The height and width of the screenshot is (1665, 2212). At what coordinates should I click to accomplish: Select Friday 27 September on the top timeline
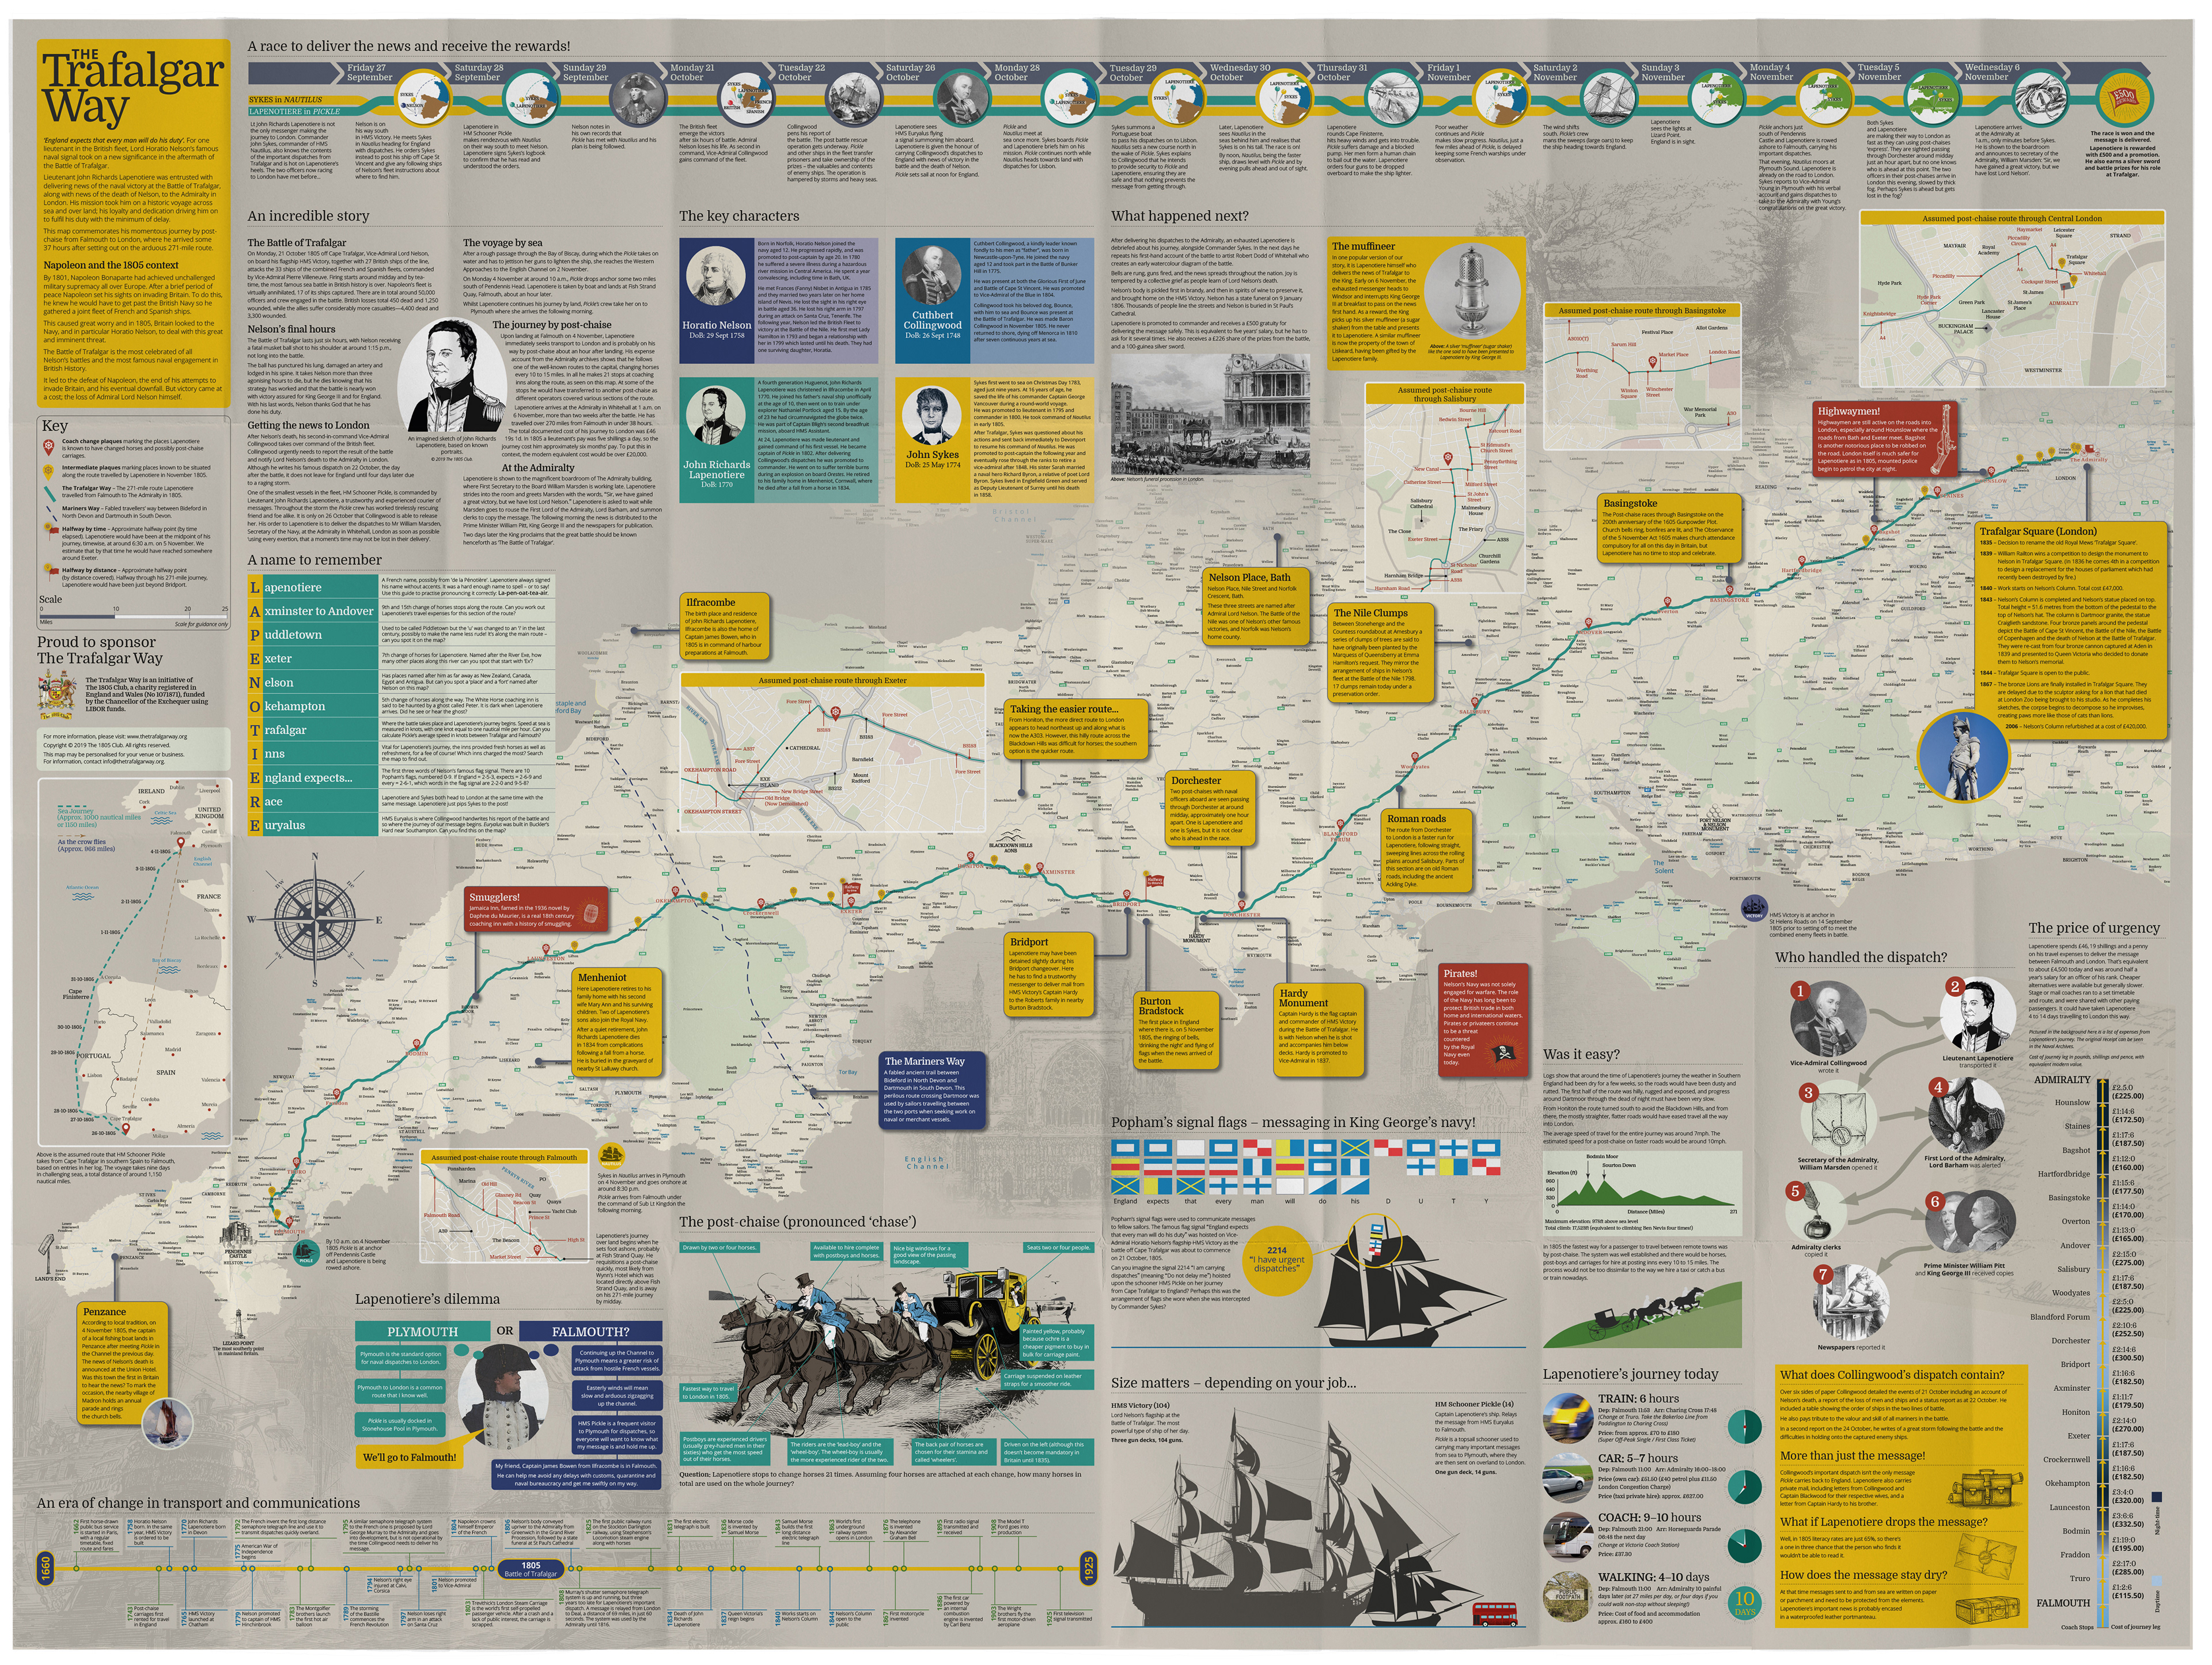(369, 73)
